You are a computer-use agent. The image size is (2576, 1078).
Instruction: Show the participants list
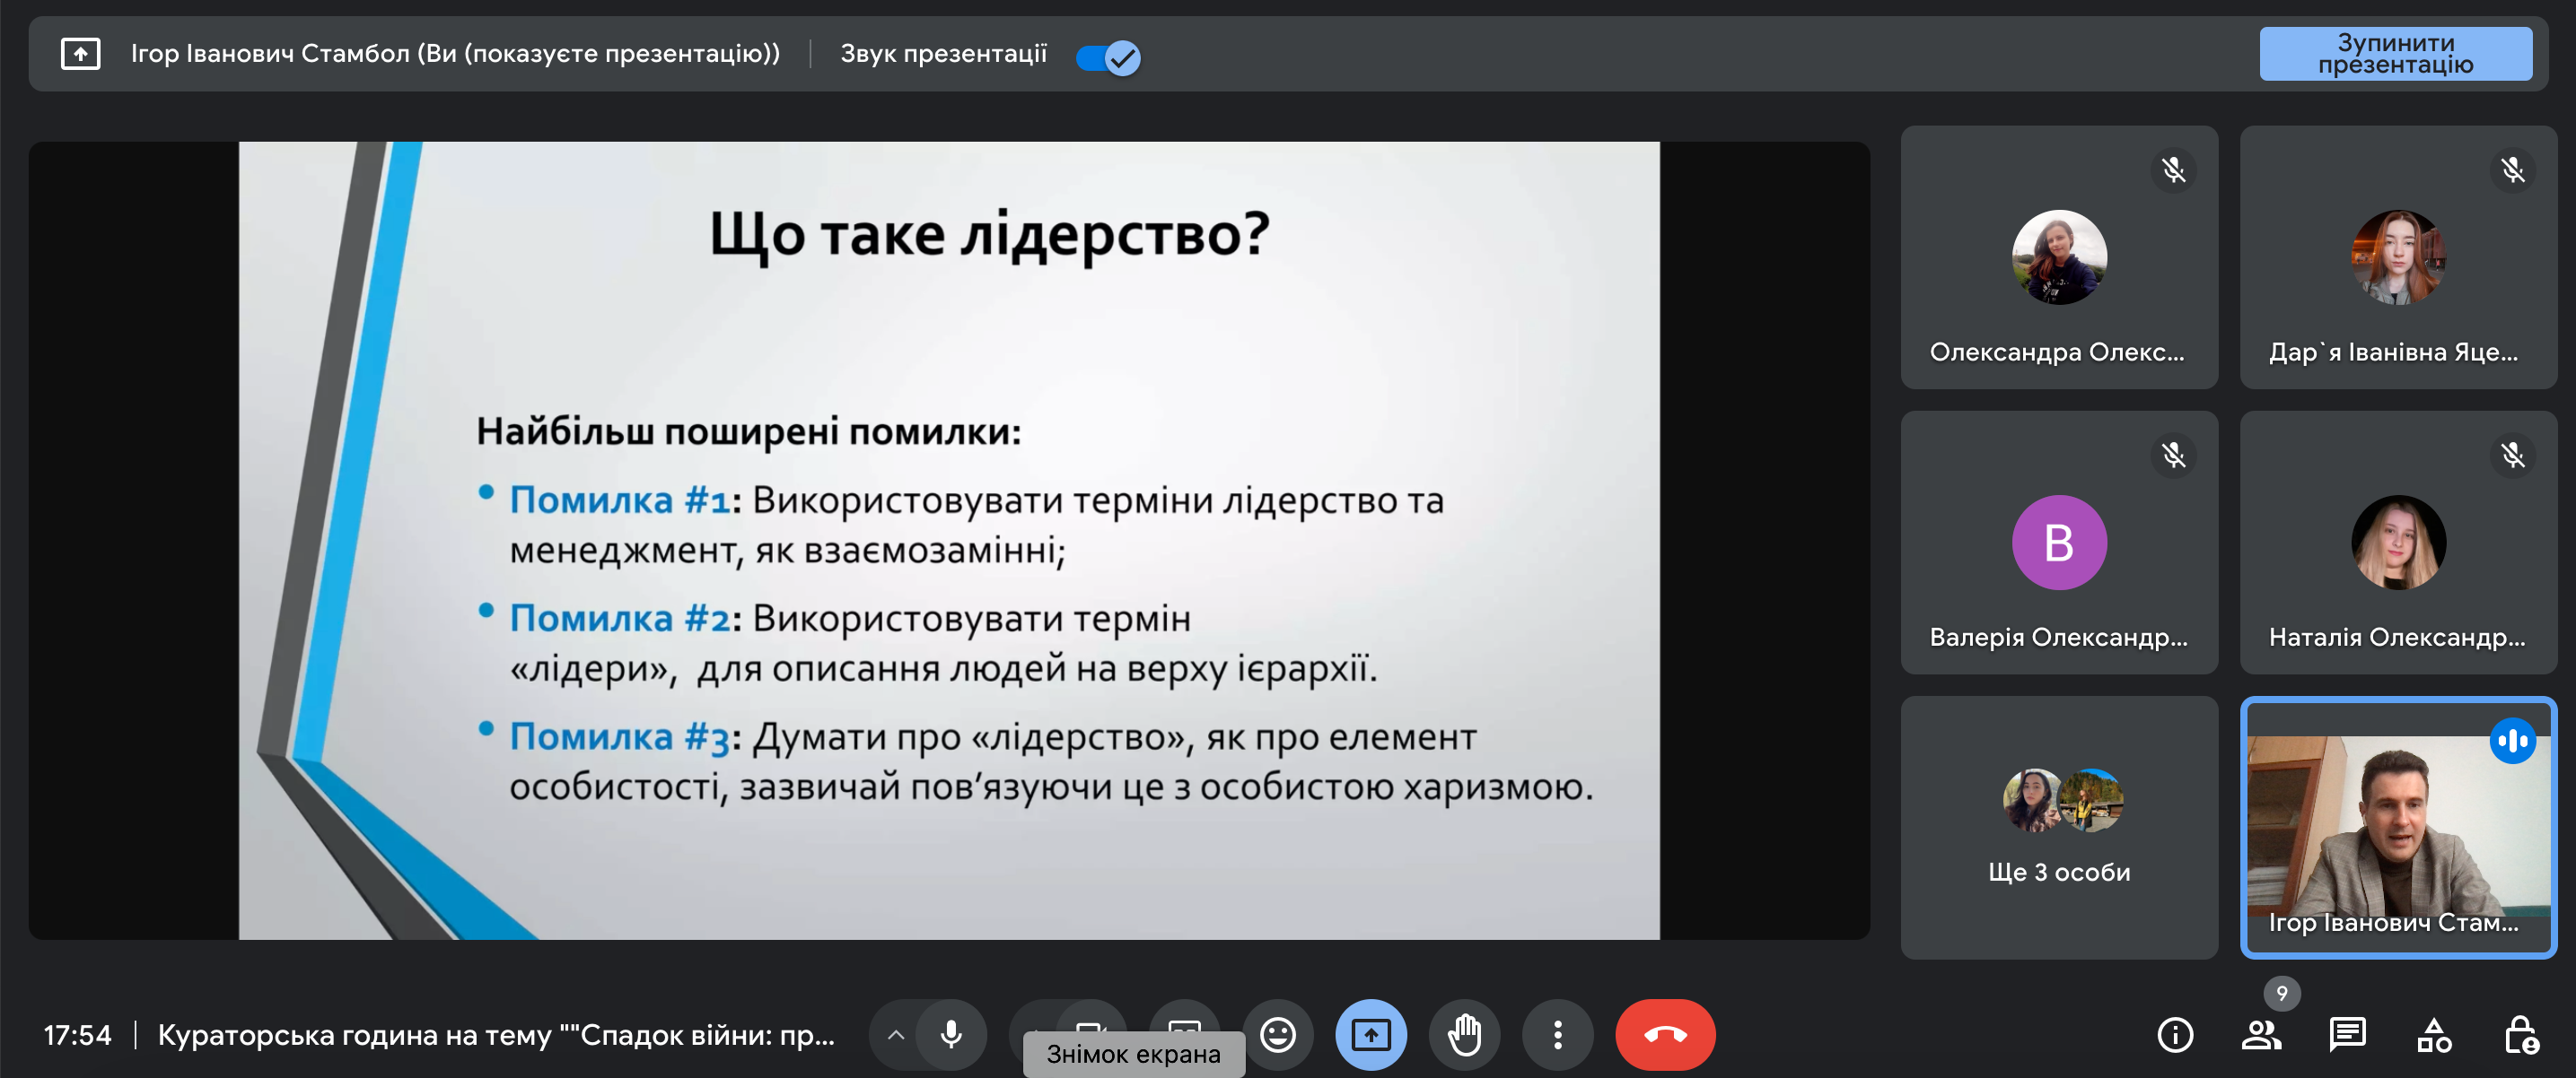[x=2261, y=1034]
